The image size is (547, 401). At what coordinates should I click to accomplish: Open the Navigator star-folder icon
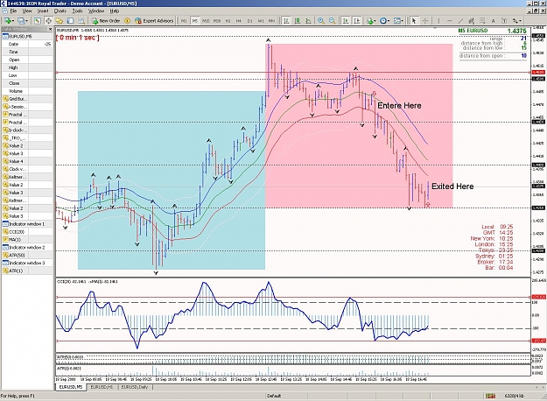tap(60, 21)
